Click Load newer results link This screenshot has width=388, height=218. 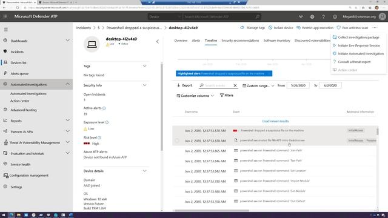pos(275,121)
